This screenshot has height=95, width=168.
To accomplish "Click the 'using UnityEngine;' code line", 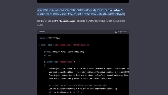I will click(x=50, y=38).
